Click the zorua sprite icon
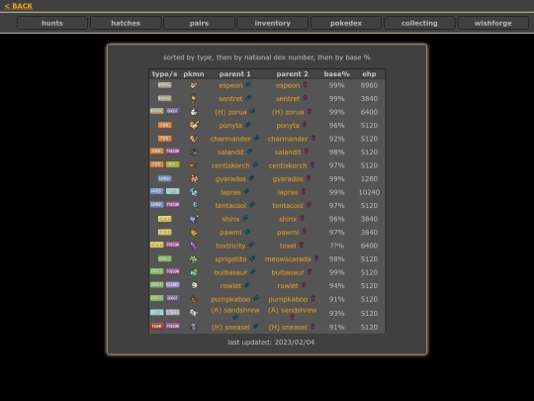This screenshot has height=401, width=534. pos(194,112)
